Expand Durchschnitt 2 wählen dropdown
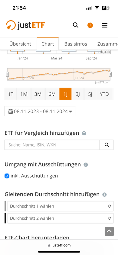Screen dimensions: 118x255 [x=61, y=218]
